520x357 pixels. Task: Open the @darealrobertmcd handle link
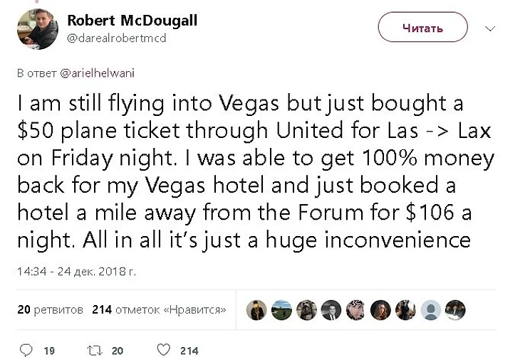(116, 38)
